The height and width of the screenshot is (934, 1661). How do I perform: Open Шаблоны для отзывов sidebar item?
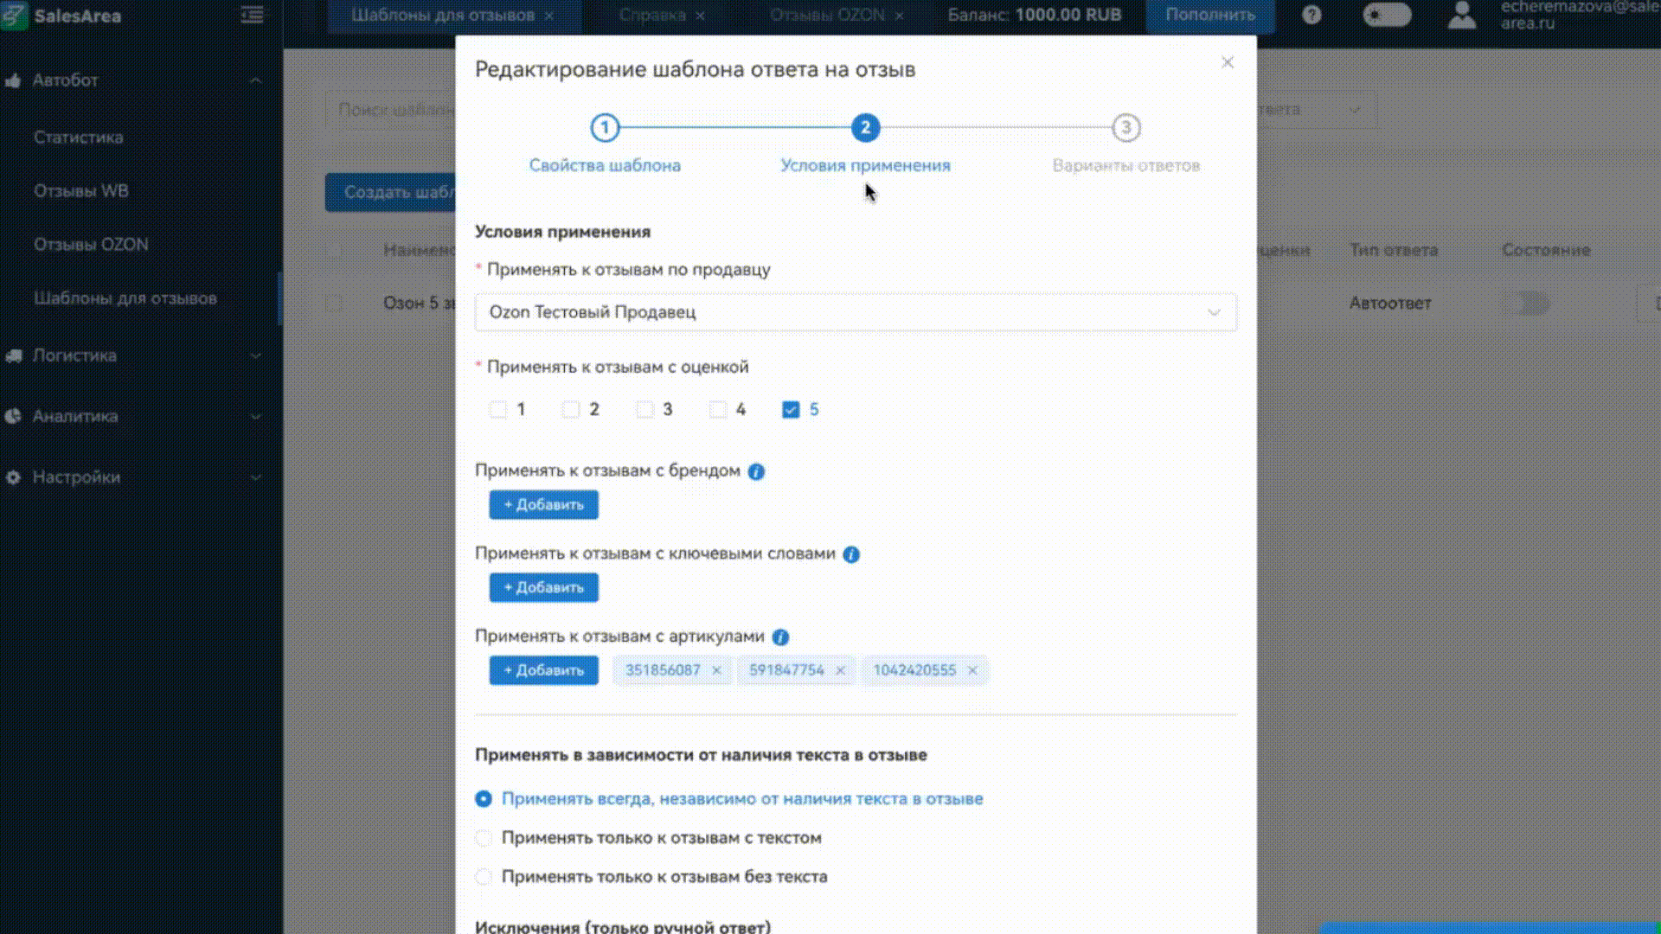125,298
